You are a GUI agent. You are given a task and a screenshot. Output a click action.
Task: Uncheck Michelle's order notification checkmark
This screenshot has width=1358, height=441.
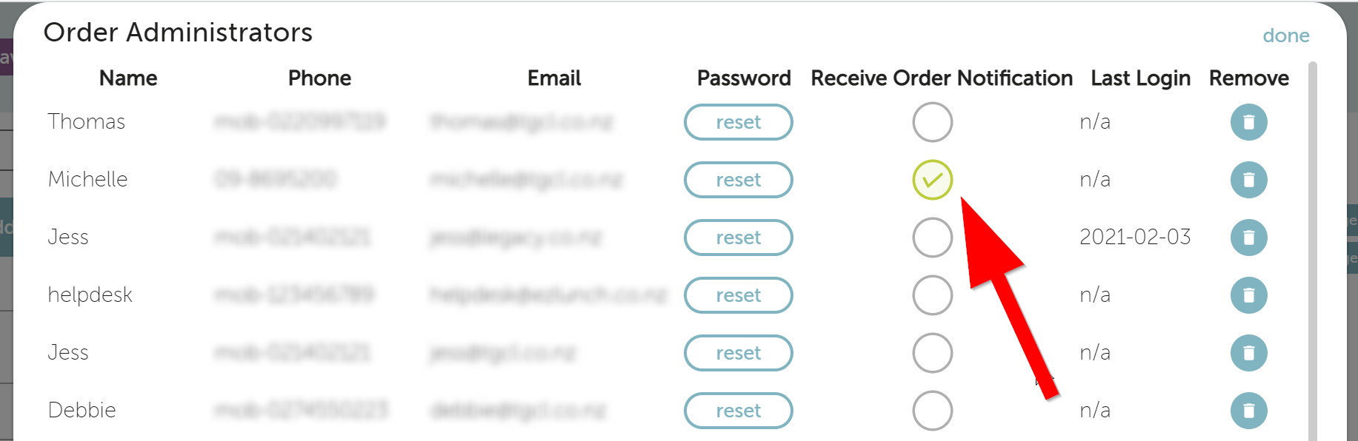pyautogui.click(x=932, y=180)
